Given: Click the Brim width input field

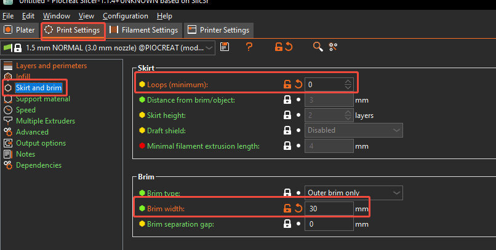Looking at the screenshot, I should point(329,209).
